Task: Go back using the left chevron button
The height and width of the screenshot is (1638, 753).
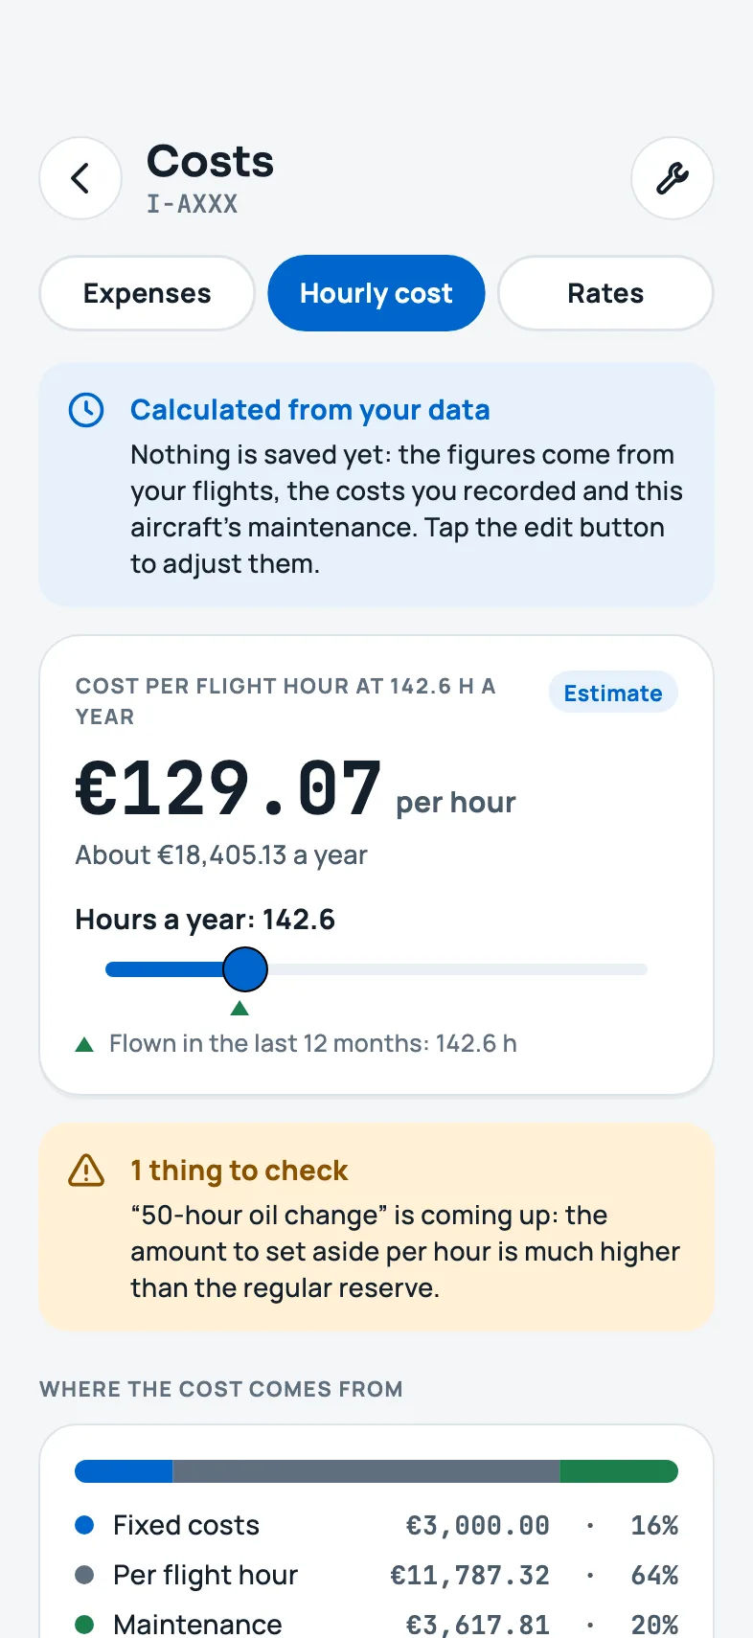Action: click(80, 178)
